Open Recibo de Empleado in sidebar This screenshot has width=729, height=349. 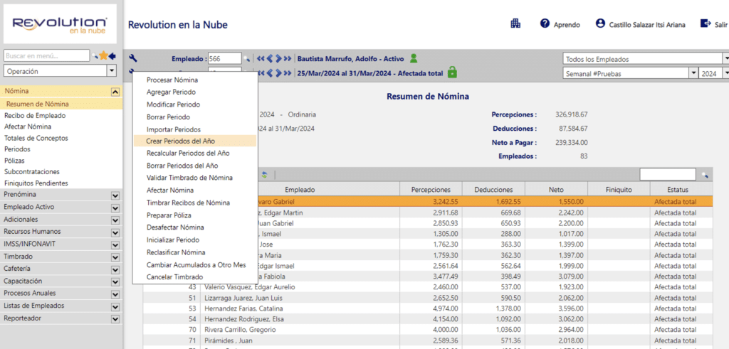click(35, 115)
